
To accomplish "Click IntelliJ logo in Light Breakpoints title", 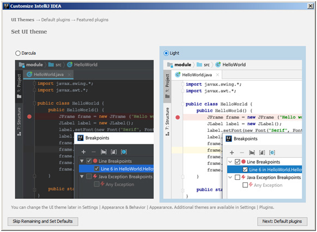I will coord(229,139).
